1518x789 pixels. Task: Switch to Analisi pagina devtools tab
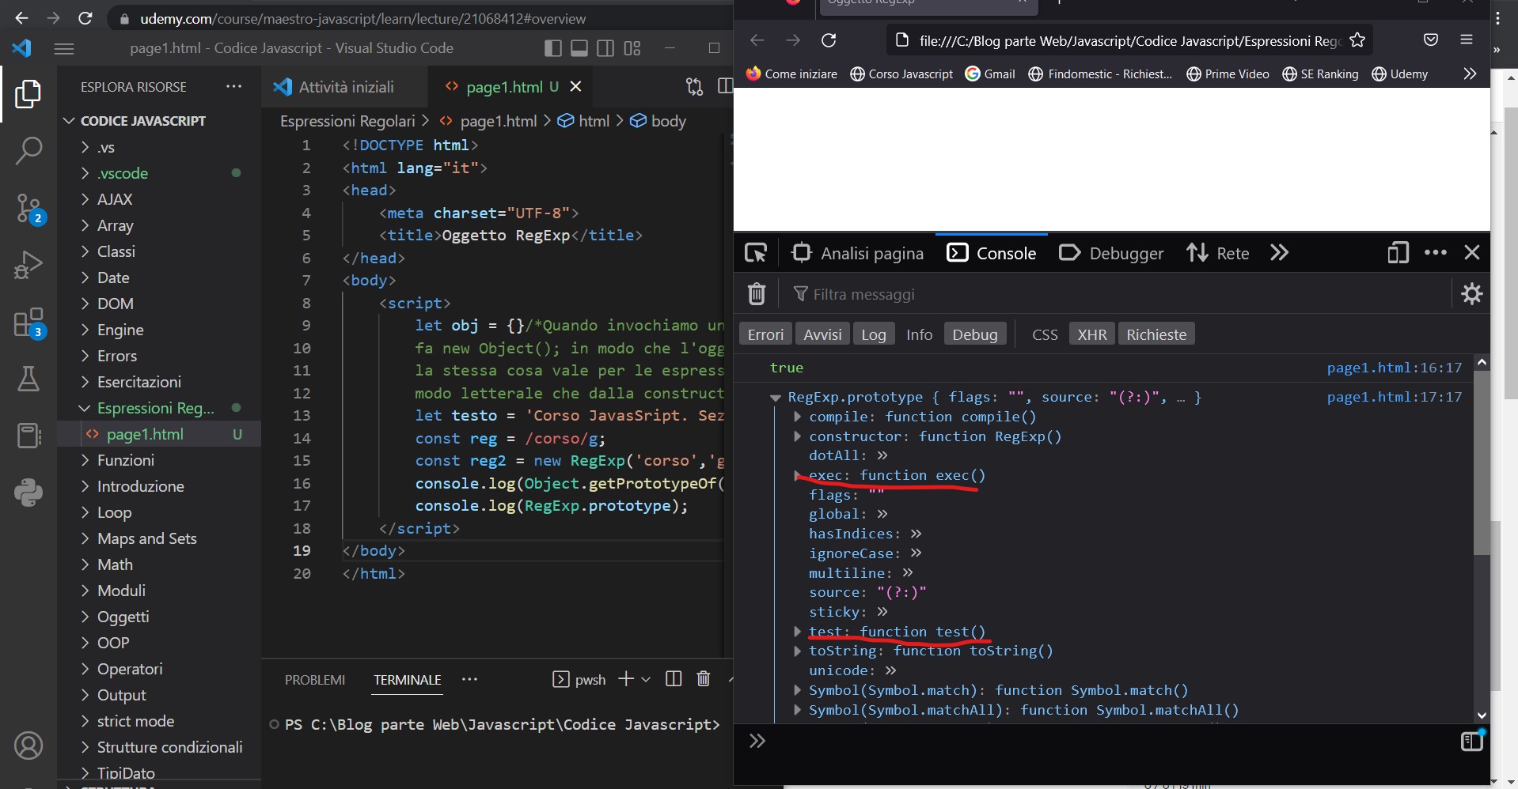point(857,253)
